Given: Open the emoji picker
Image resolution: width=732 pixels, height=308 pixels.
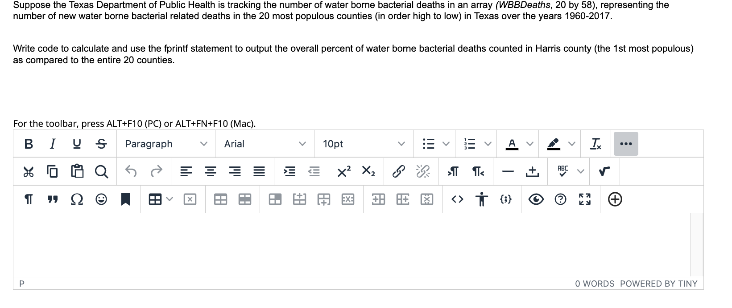Looking at the screenshot, I should 101,199.
